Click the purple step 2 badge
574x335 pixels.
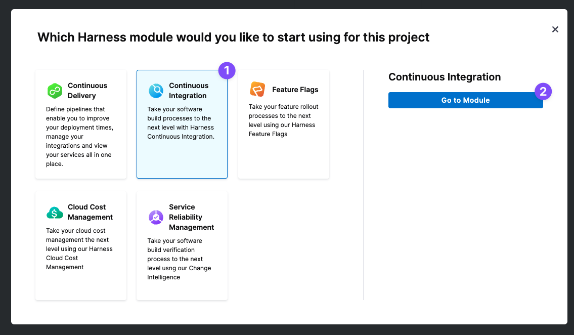(x=543, y=91)
